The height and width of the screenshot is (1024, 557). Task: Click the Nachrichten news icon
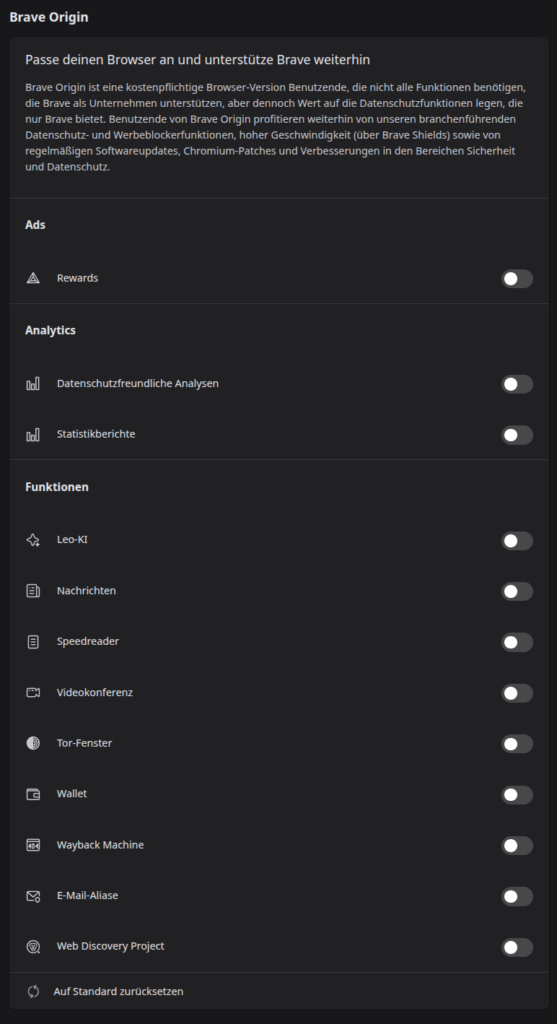coord(33,591)
